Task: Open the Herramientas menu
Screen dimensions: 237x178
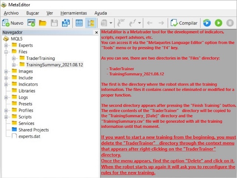Action: tap(74, 13)
